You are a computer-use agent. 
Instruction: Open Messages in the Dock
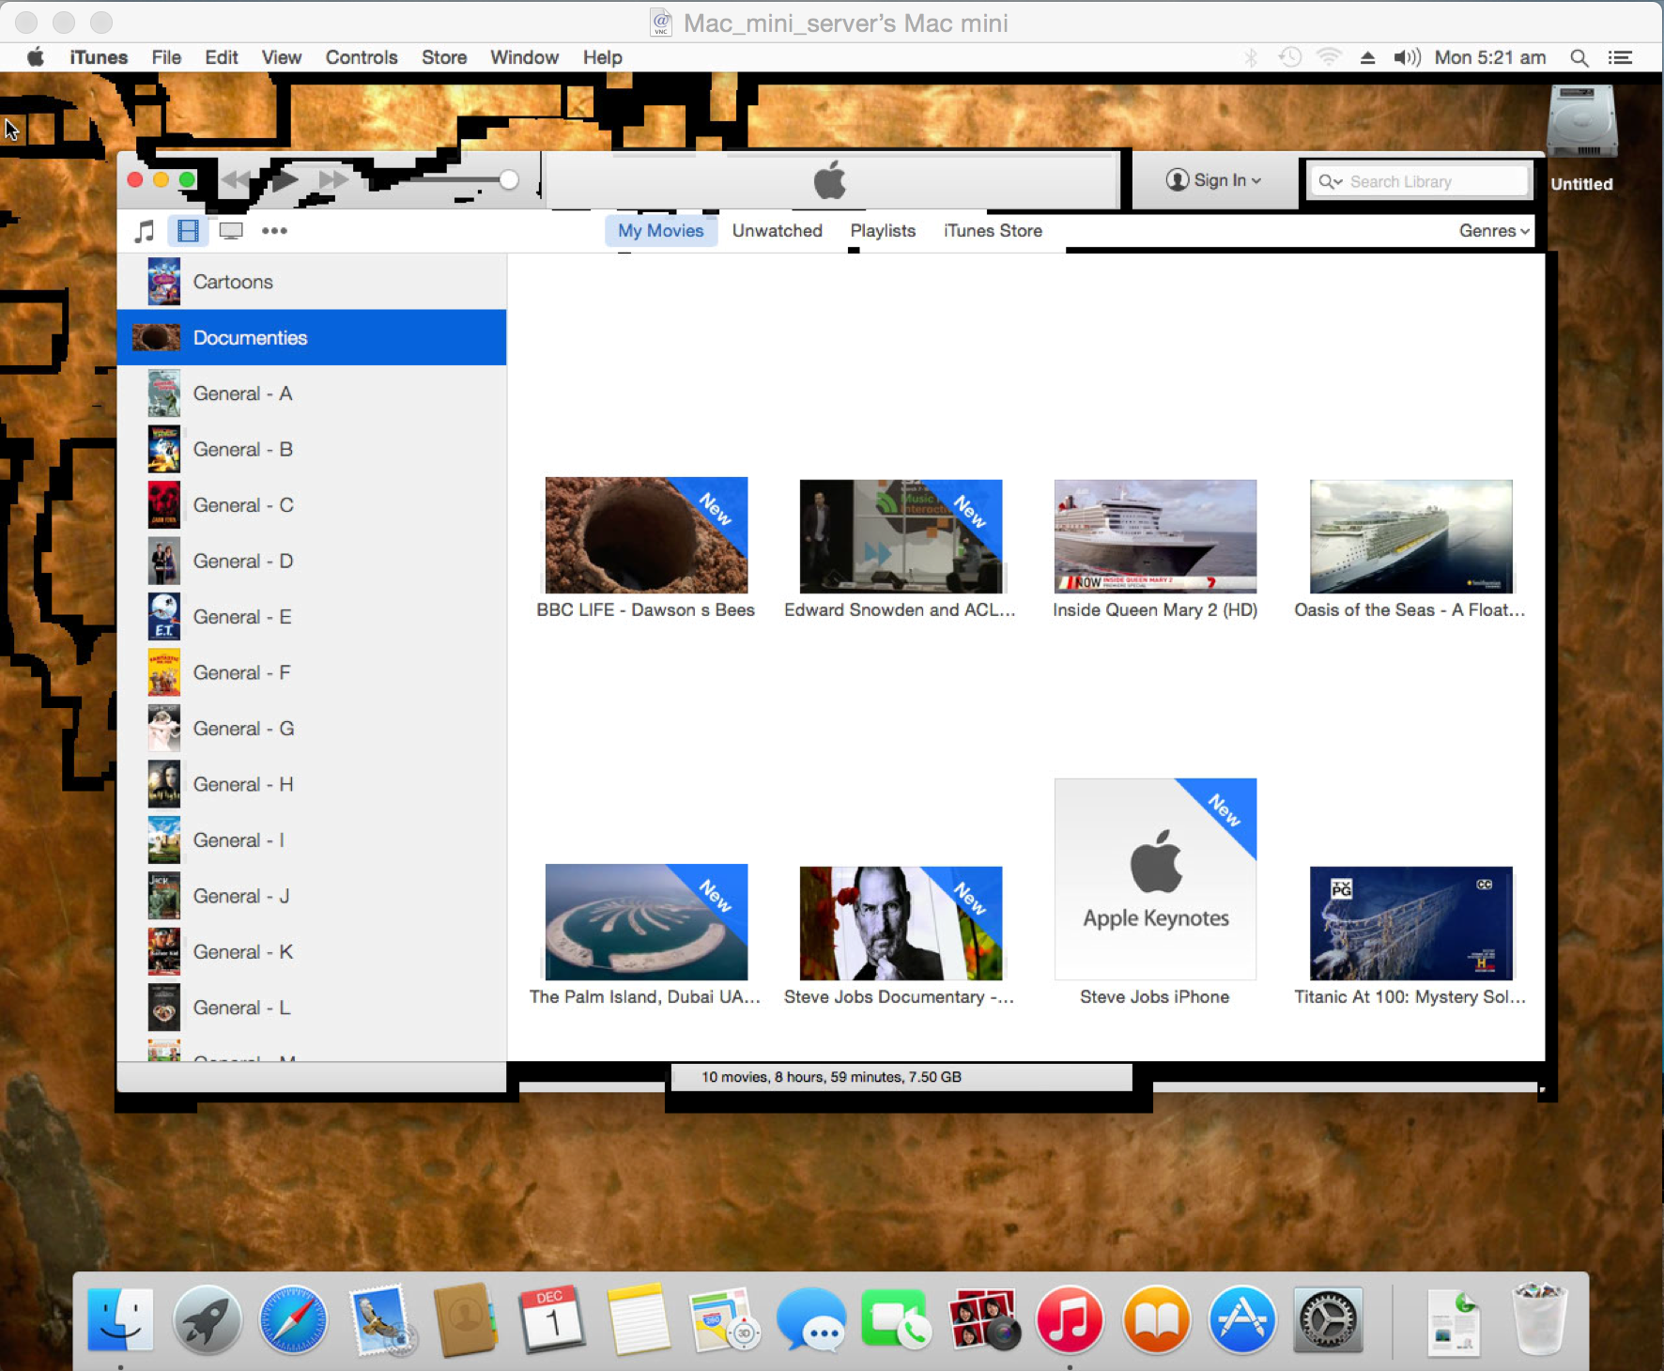pos(811,1321)
